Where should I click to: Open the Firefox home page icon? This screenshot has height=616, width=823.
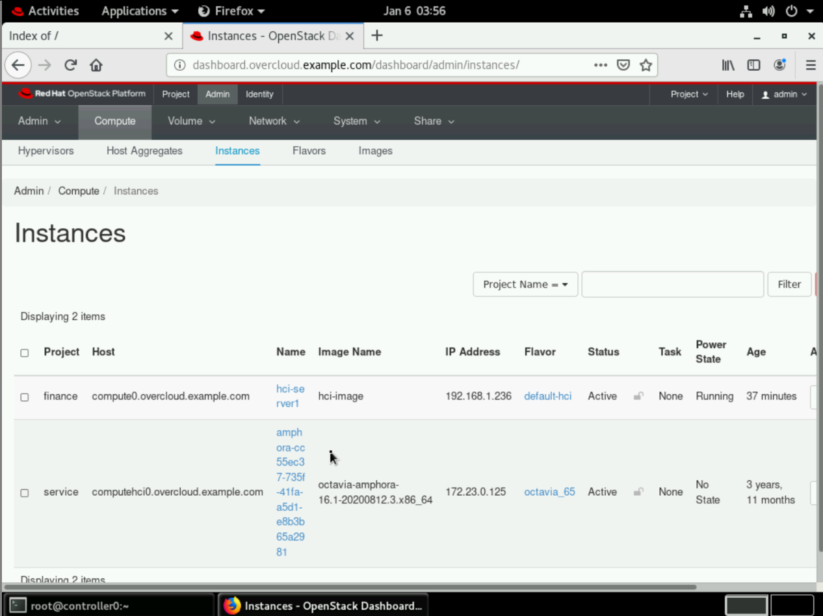tap(96, 65)
